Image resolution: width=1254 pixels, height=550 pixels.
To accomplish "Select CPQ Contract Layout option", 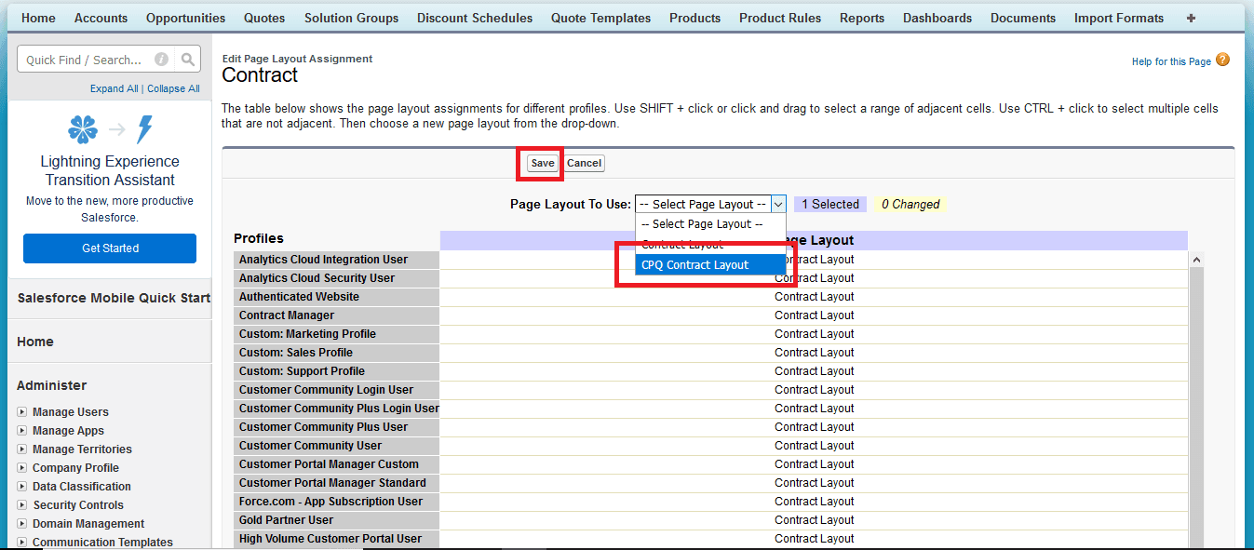I will point(695,265).
